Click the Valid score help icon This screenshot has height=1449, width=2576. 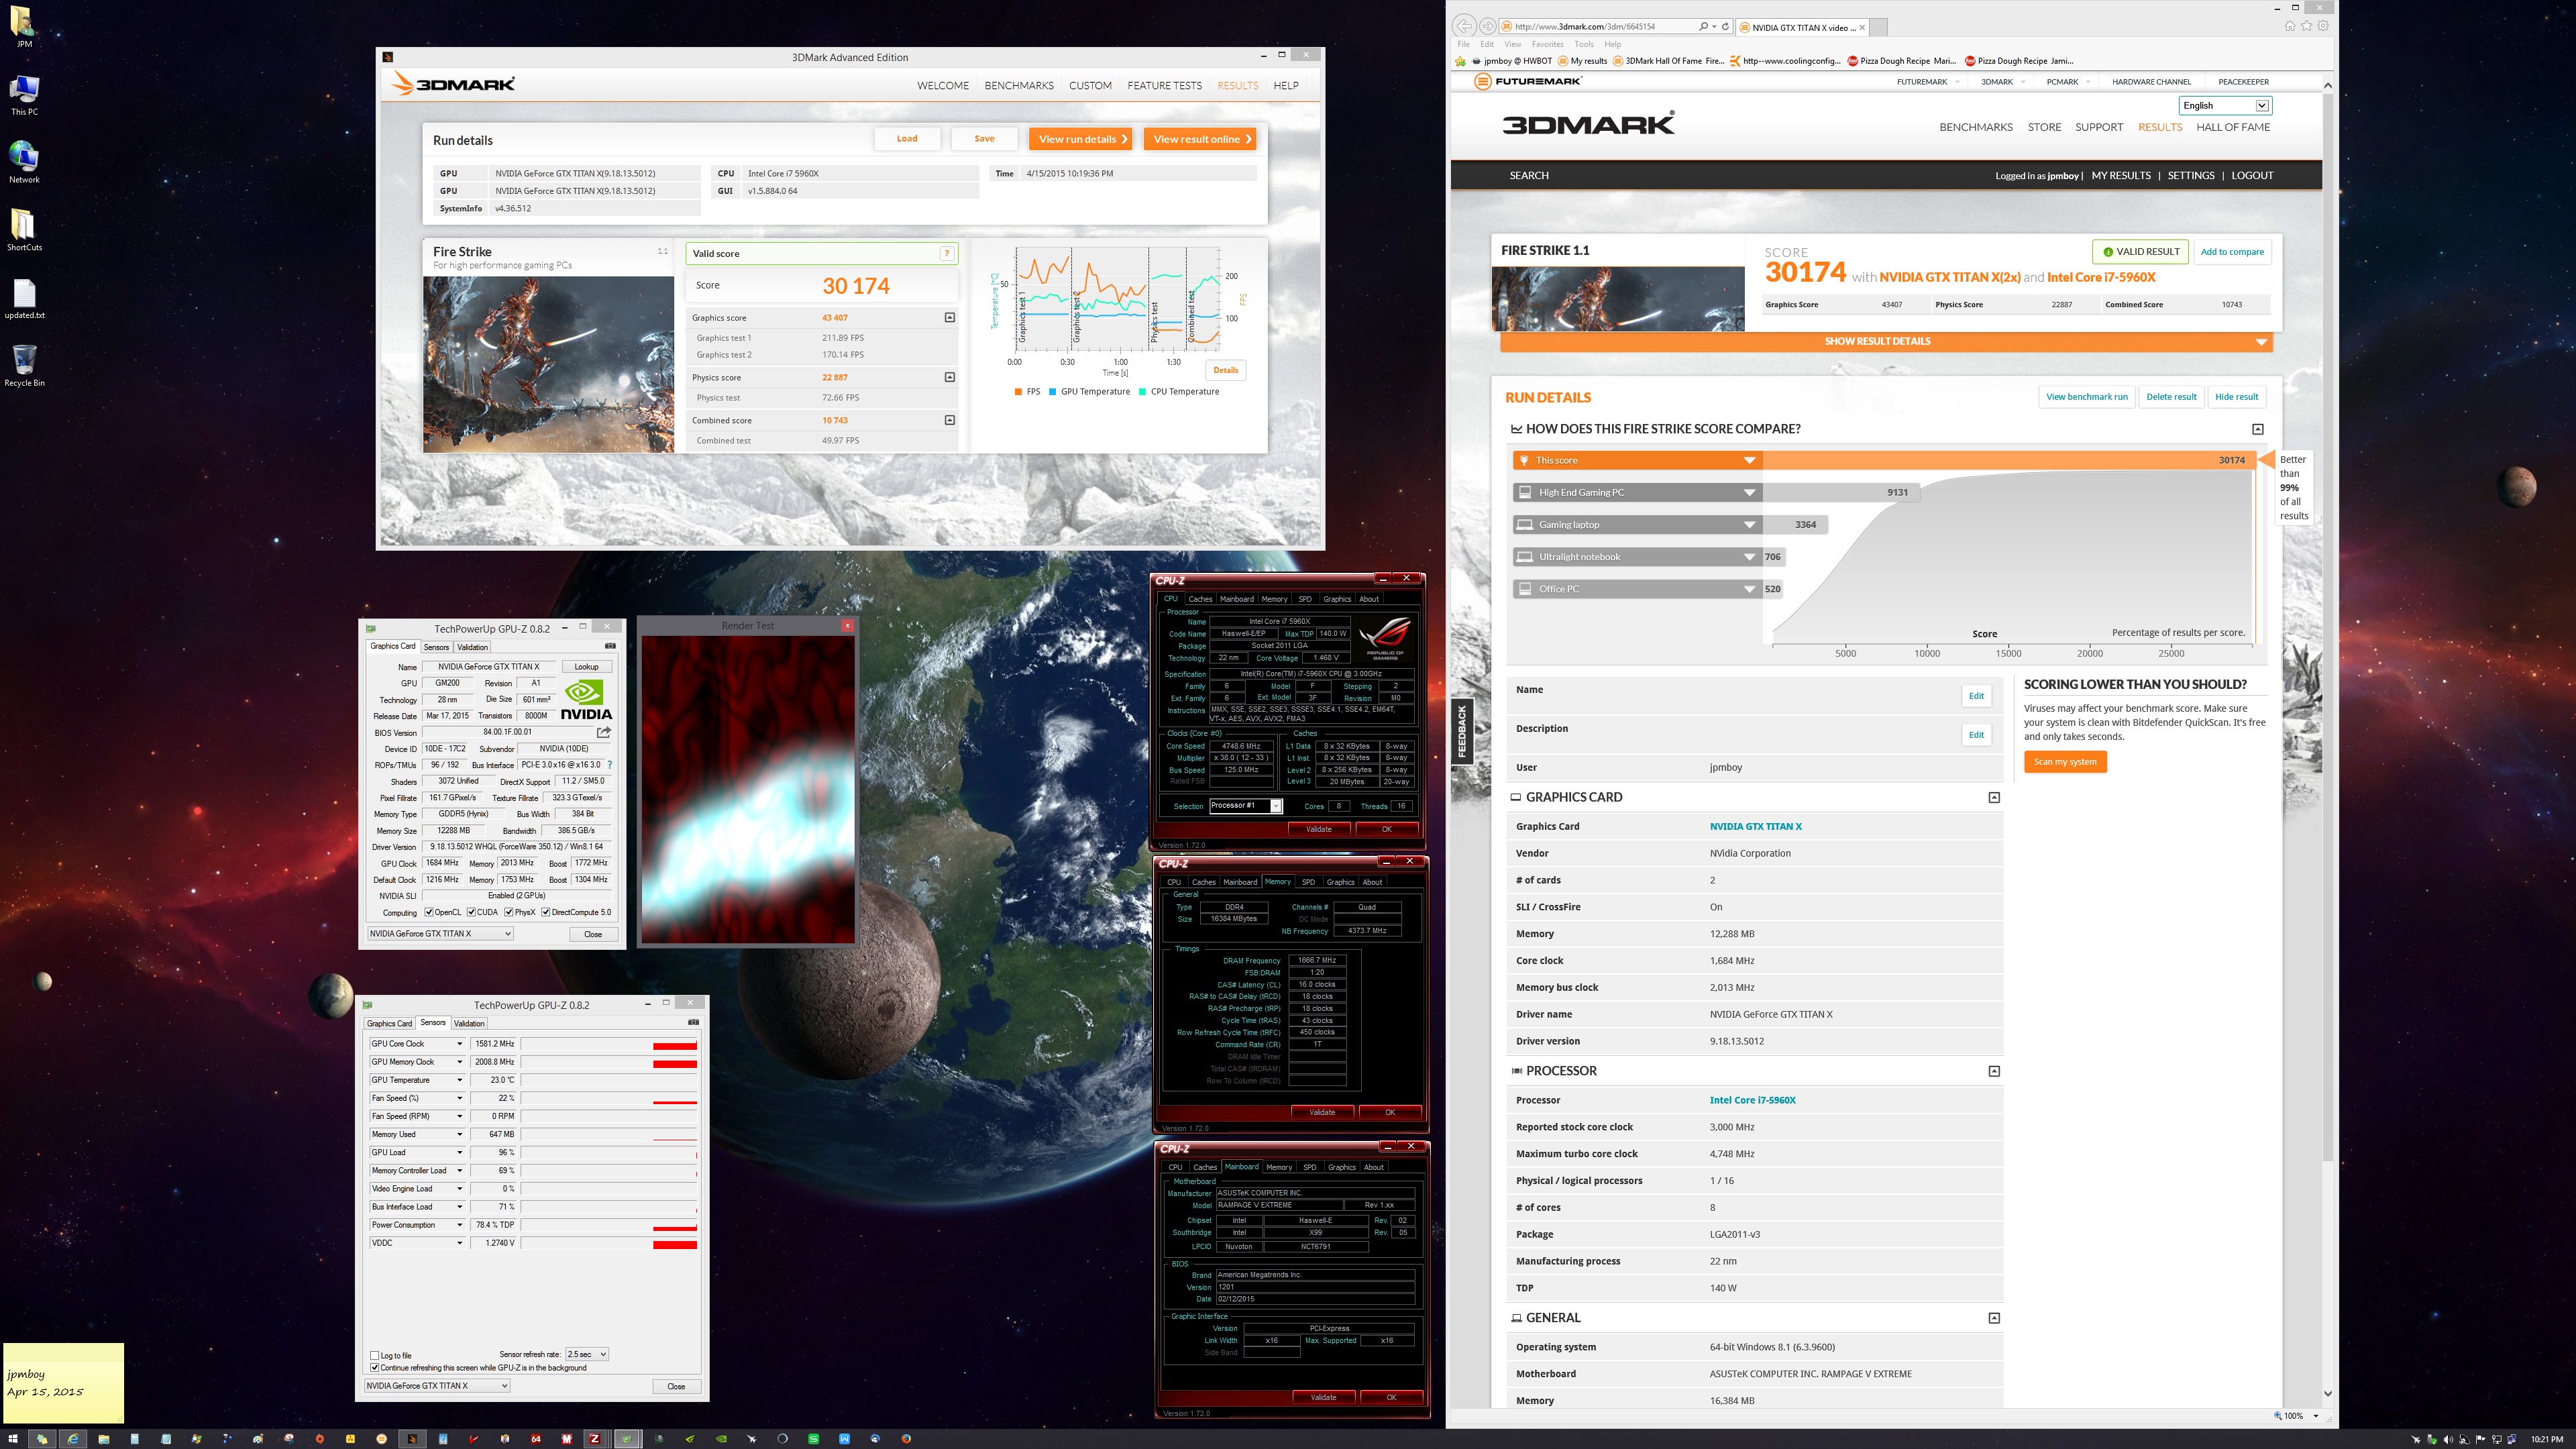946,254
